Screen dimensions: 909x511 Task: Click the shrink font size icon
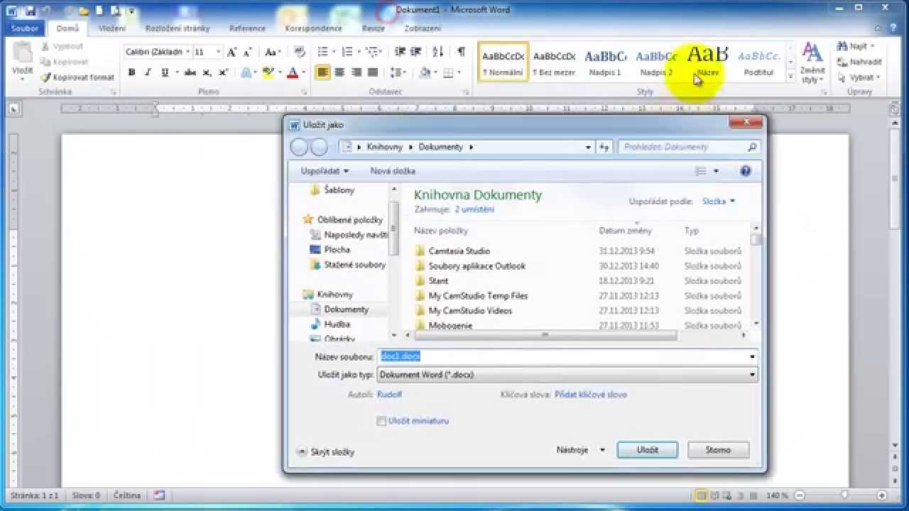(247, 52)
